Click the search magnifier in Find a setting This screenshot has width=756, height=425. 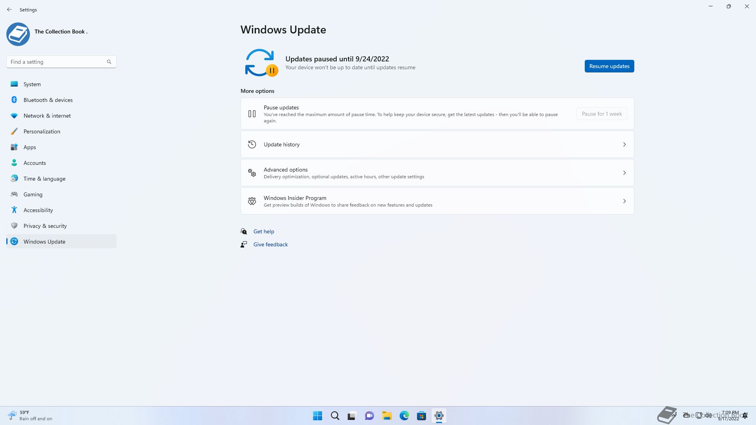pyautogui.click(x=109, y=62)
